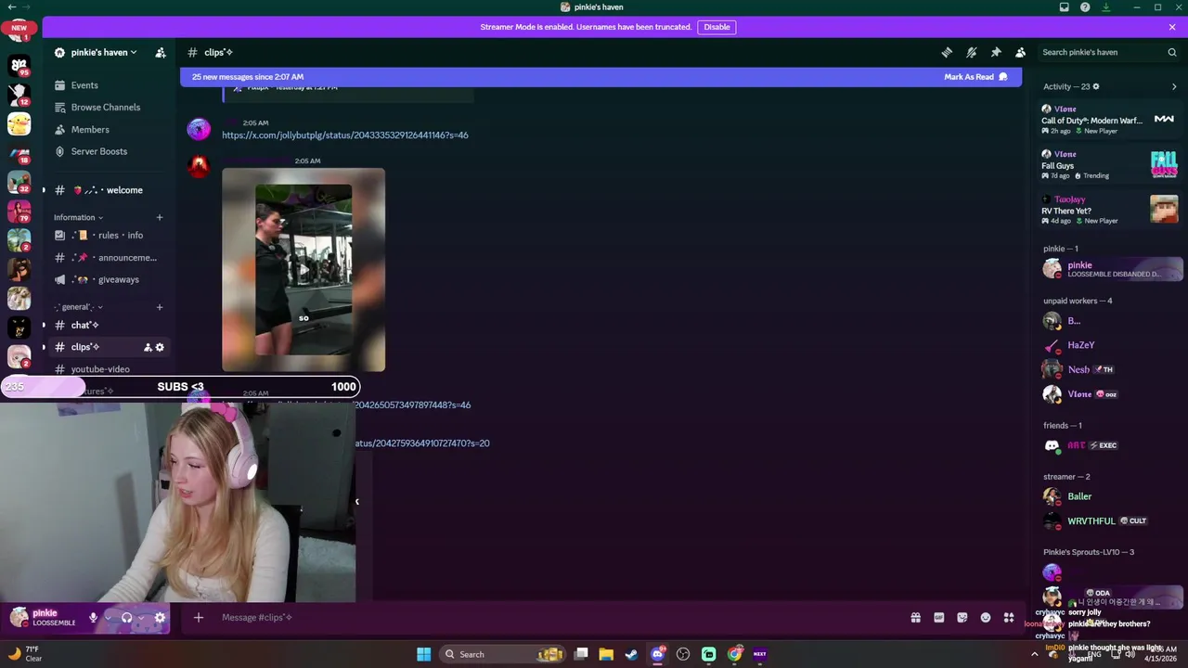Toggle headphones deafen
Image resolution: width=1188 pixels, height=668 pixels.
tap(127, 618)
